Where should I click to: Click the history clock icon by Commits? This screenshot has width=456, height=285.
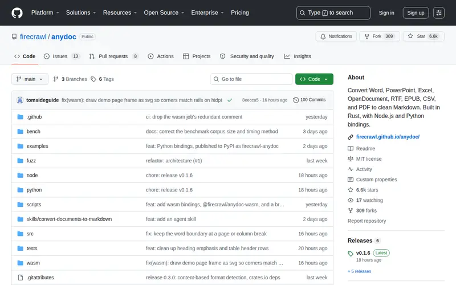(296, 100)
